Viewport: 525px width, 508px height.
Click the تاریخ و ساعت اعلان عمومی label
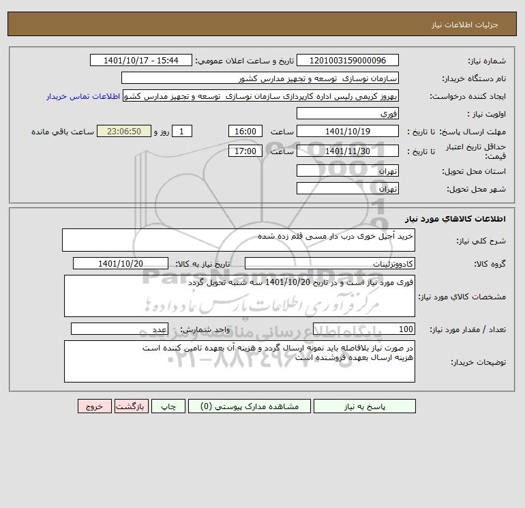click(x=244, y=61)
